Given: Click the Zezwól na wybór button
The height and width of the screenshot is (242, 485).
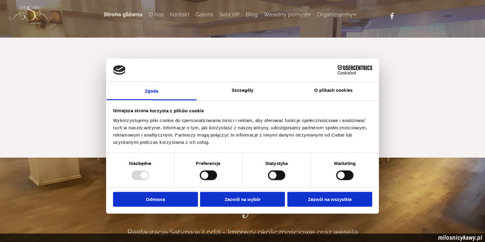Looking at the screenshot, I should (x=242, y=200).
